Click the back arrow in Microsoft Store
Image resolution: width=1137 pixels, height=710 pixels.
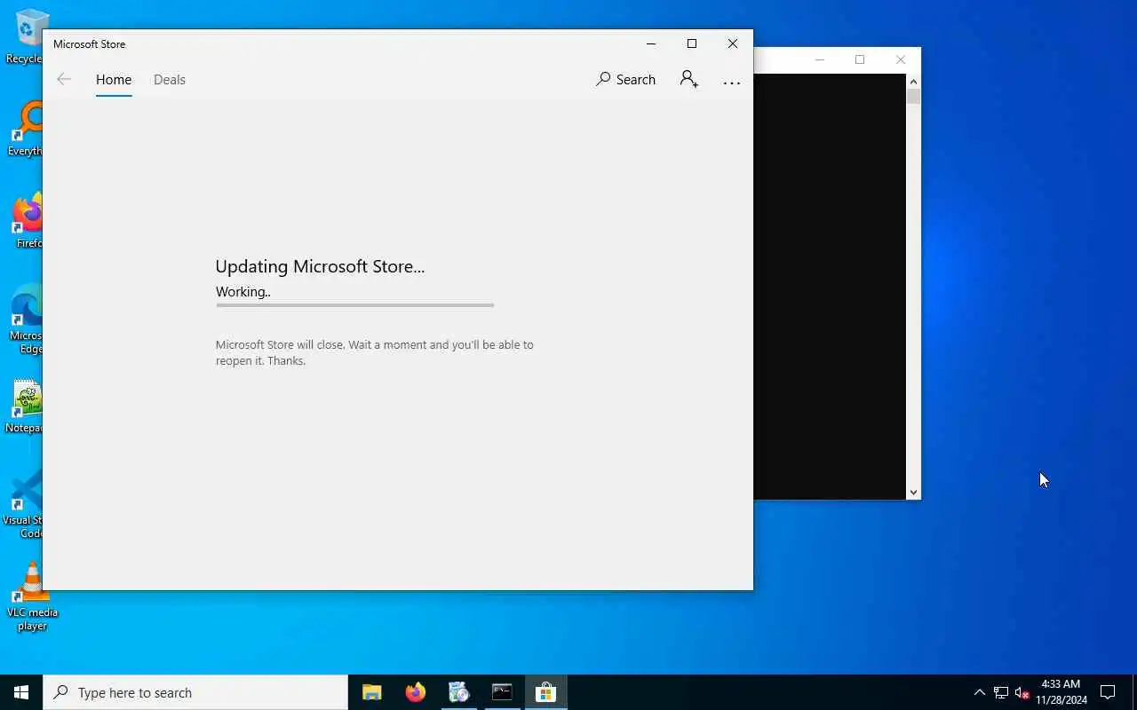tap(64, 79)
